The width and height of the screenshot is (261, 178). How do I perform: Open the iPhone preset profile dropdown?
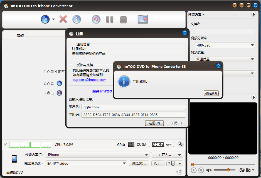97,155
